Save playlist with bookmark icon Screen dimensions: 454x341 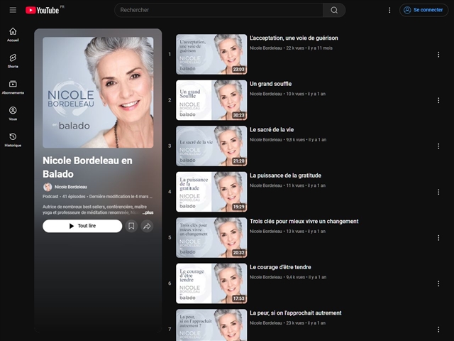pyautogui.click(x=131, y=226)
